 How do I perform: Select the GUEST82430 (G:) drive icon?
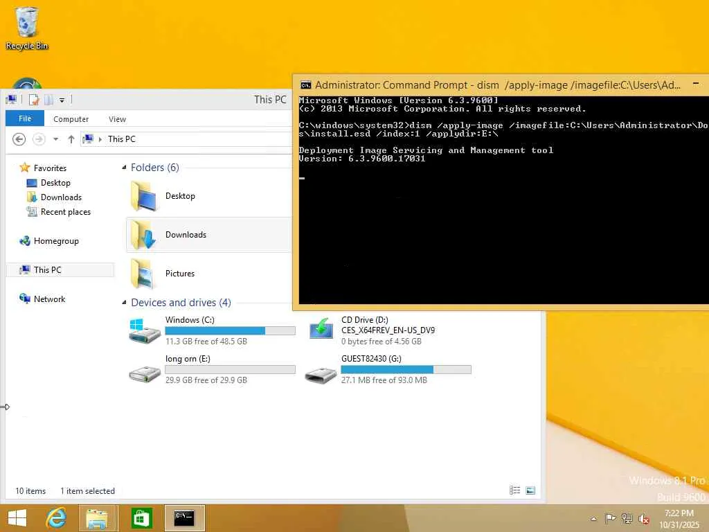[x=321, y=375]
